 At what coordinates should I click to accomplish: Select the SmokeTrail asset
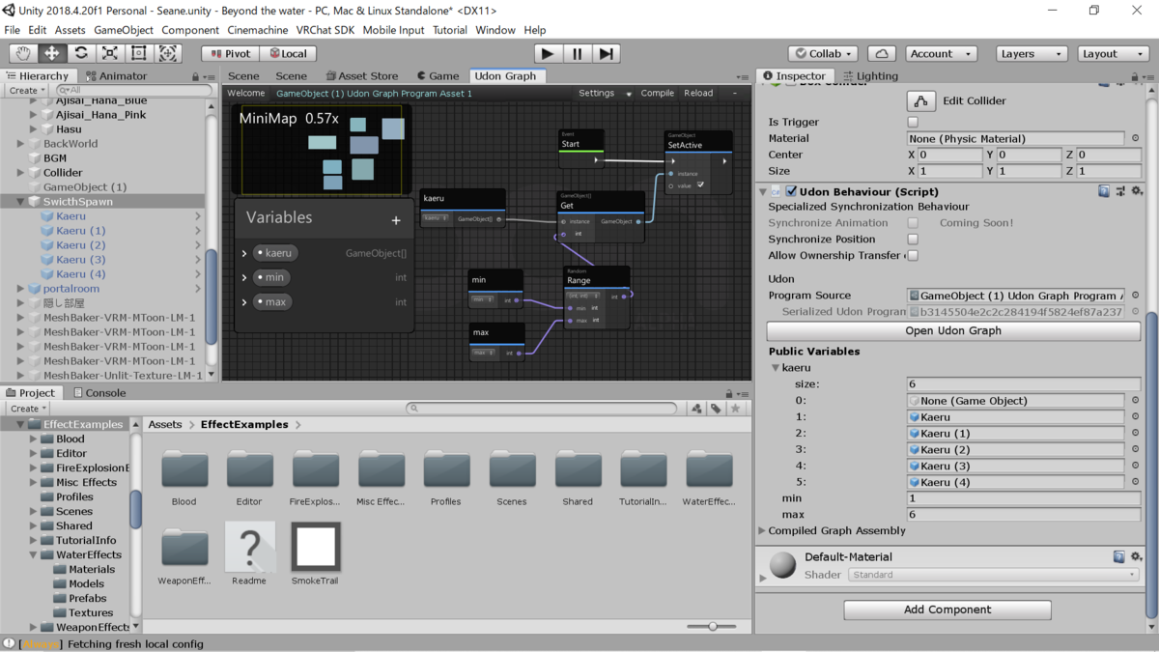click(x=316, y=547)
